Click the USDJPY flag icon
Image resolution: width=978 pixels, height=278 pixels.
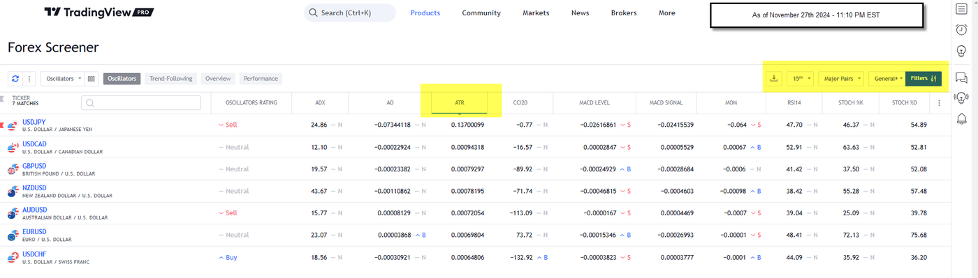pyautogui.click(x=13, y=125)
